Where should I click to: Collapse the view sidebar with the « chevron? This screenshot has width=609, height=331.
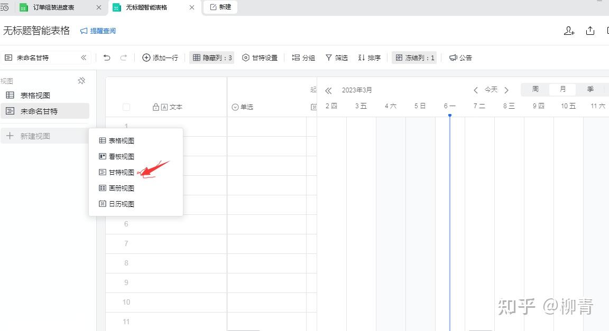click(83, 58)
